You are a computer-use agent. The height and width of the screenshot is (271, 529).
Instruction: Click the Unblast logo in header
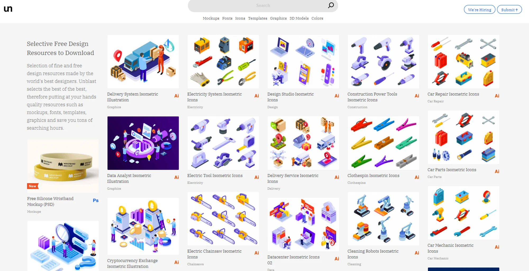(x=8, y=9)
